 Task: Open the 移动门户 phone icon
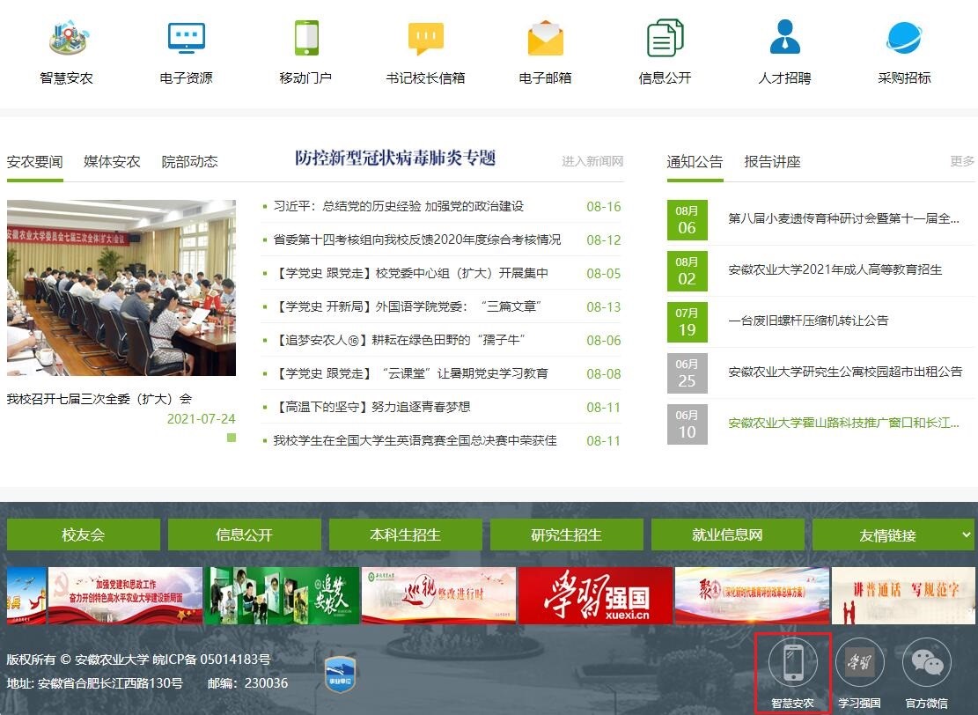[305, 38]
